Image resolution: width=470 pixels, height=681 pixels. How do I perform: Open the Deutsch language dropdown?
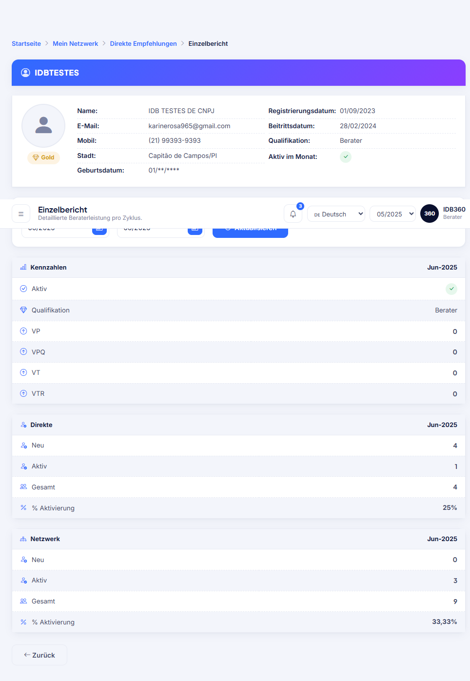tap(336, 214)
